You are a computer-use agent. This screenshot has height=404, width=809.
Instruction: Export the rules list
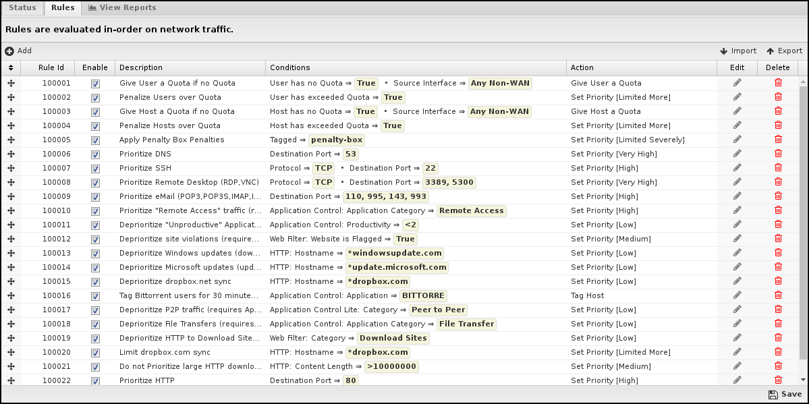point(784,51)
